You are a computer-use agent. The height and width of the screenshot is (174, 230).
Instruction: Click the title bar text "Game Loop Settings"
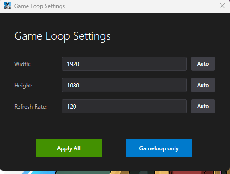[x=39, y=6]
